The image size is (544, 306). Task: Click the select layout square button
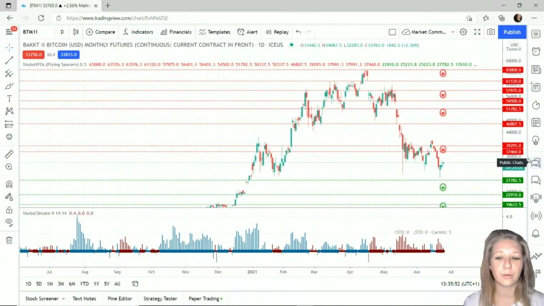(x=392, y=32)
